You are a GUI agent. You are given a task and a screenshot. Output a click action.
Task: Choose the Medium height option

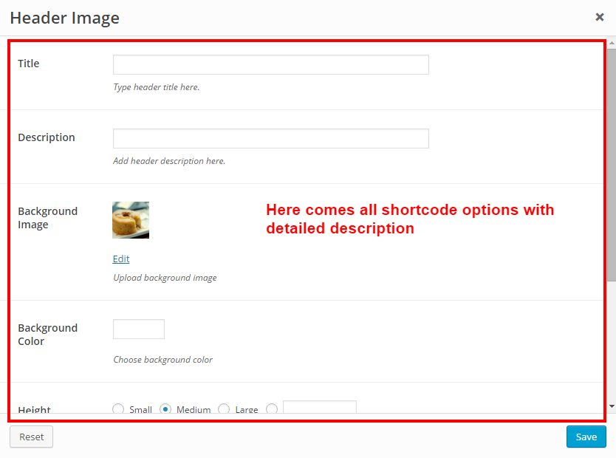165,409
